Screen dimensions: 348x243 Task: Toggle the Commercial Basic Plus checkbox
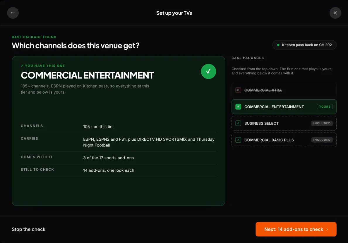pos(238,140)
